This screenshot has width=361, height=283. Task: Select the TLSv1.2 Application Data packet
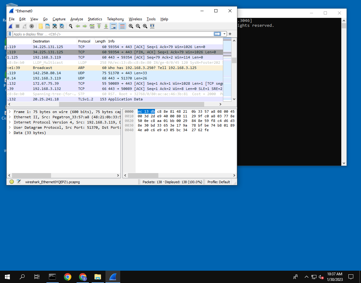[x=115, y=99]
